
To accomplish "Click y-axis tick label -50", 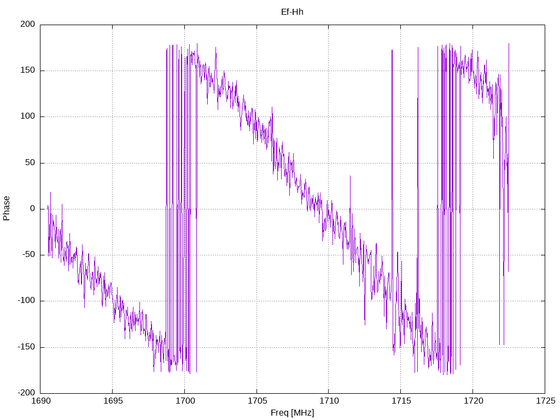I will pyautogui.click(x=29, y=255).
